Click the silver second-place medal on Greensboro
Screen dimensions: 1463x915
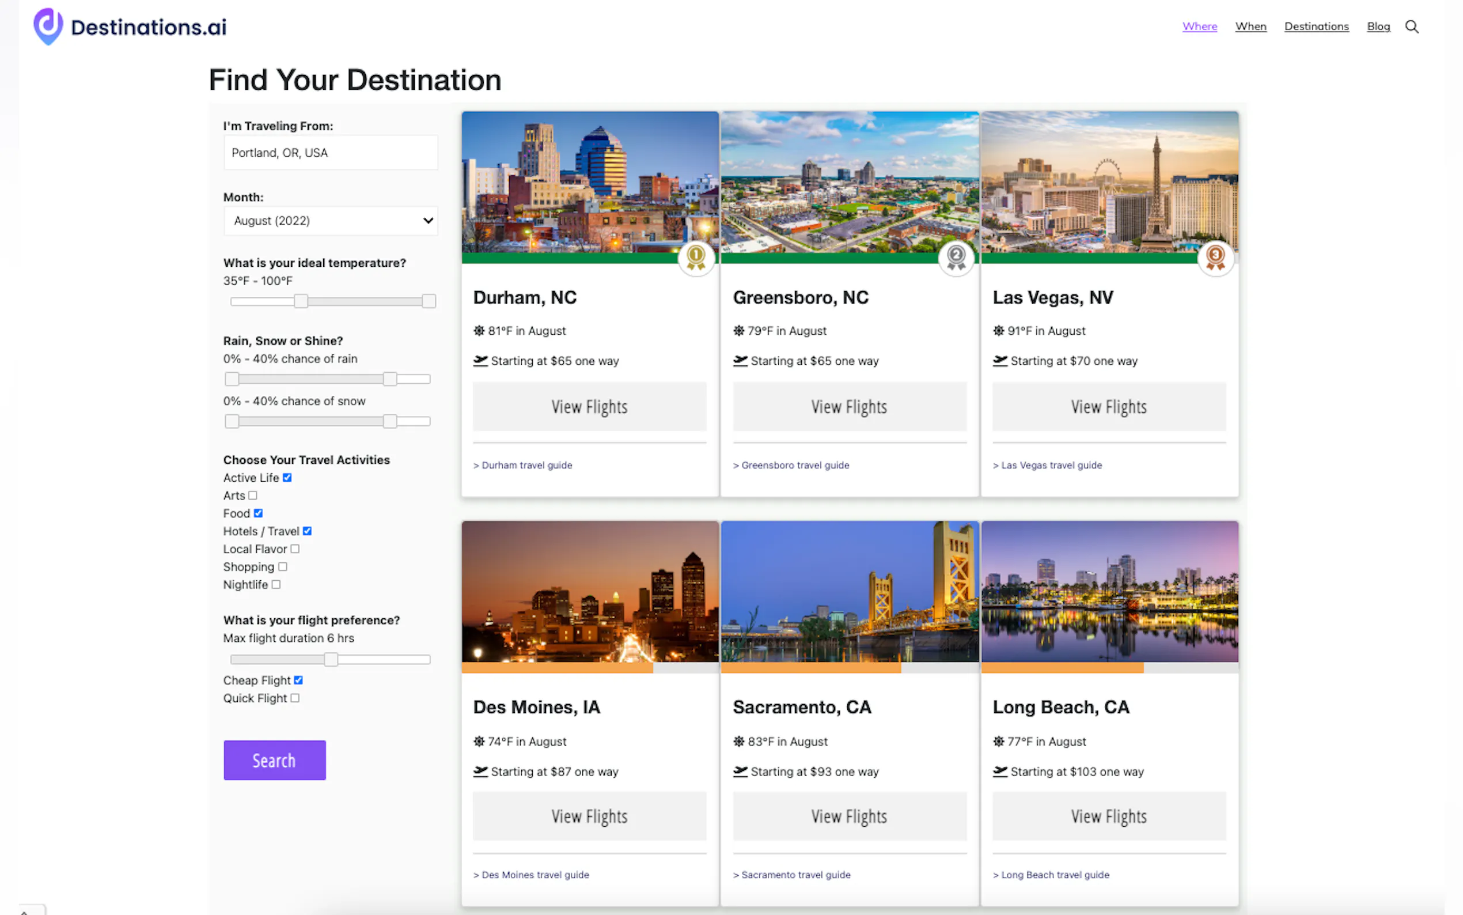[x=956, y=257]
